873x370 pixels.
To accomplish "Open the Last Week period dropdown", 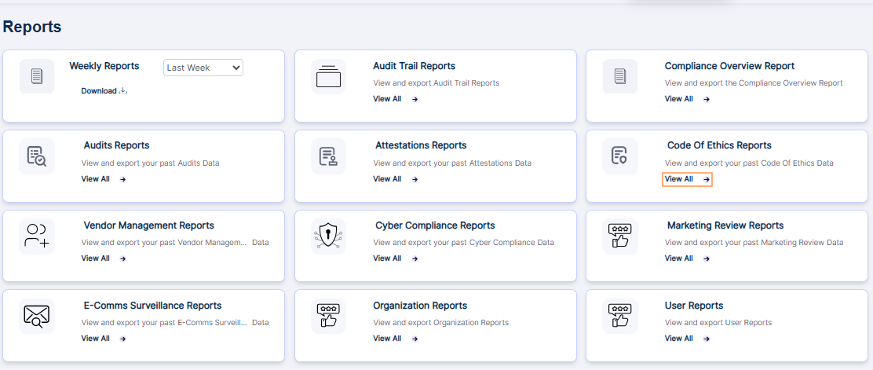I will coord(203,68).
